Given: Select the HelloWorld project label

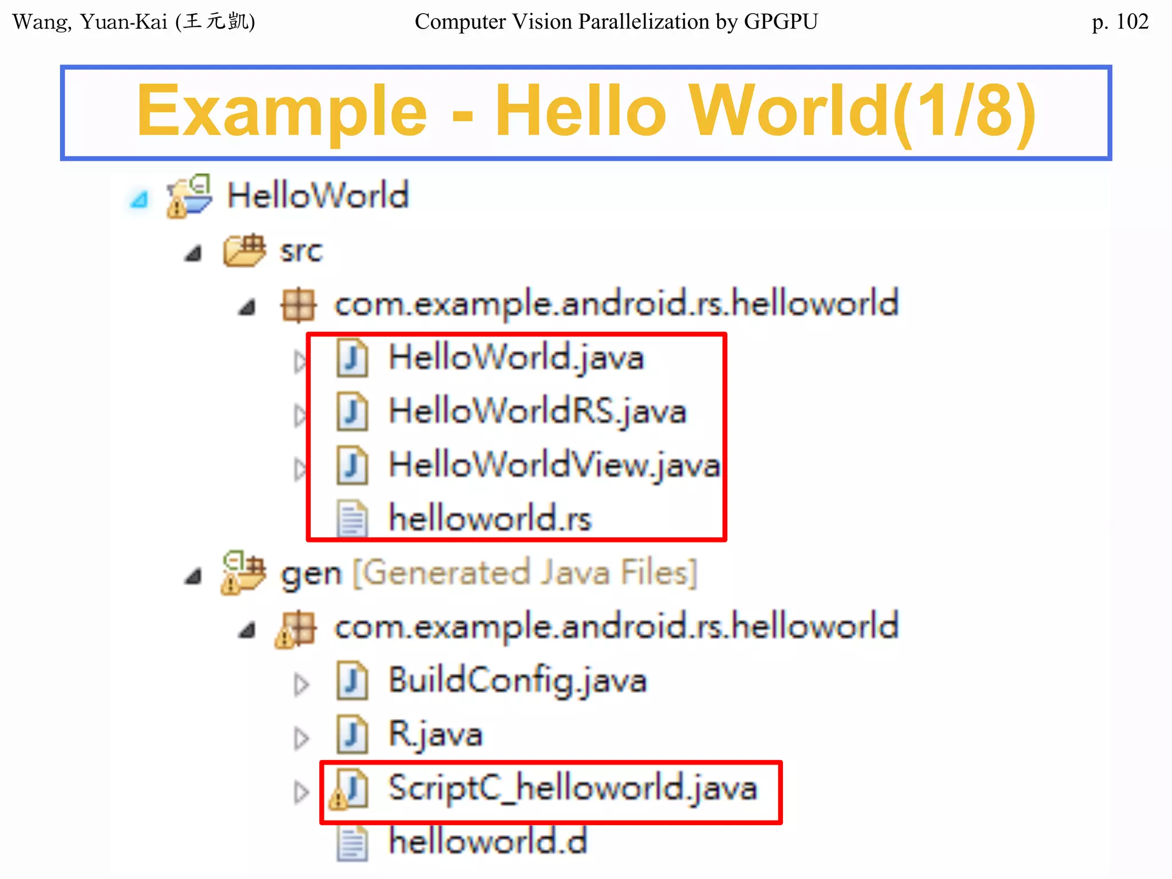Looking at the screenshot, I should click(318, 195).
